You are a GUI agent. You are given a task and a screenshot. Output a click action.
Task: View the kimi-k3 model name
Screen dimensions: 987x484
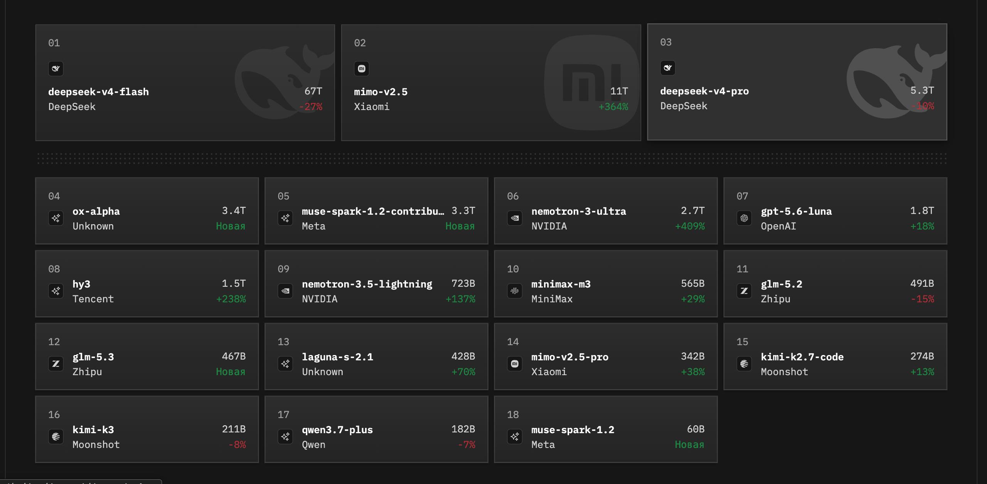(x=93, y=430)
